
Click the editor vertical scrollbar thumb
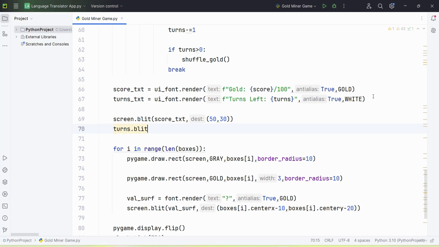(x=426, y=194)
